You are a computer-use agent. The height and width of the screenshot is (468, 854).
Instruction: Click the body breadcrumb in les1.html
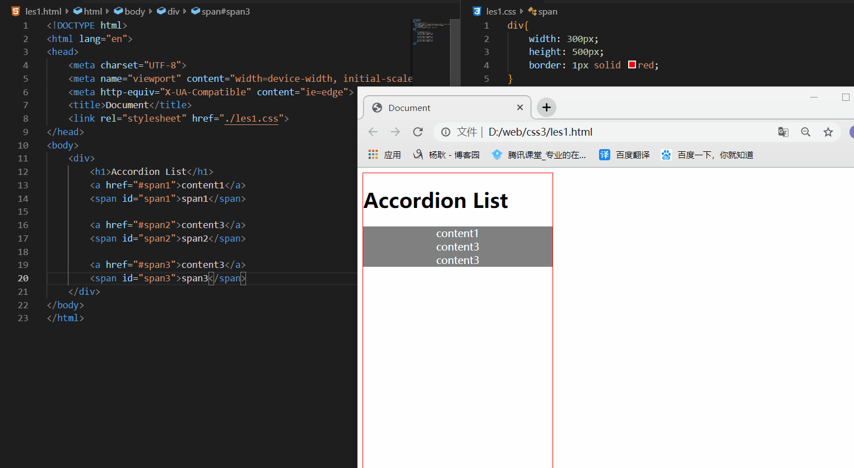(x=134, y=11)
